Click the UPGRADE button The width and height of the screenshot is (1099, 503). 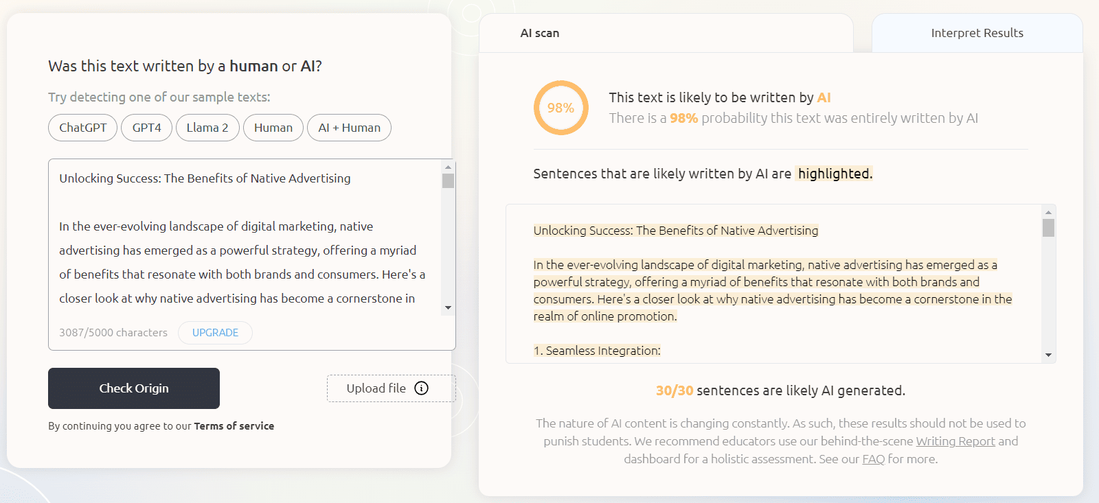(215, 333)
